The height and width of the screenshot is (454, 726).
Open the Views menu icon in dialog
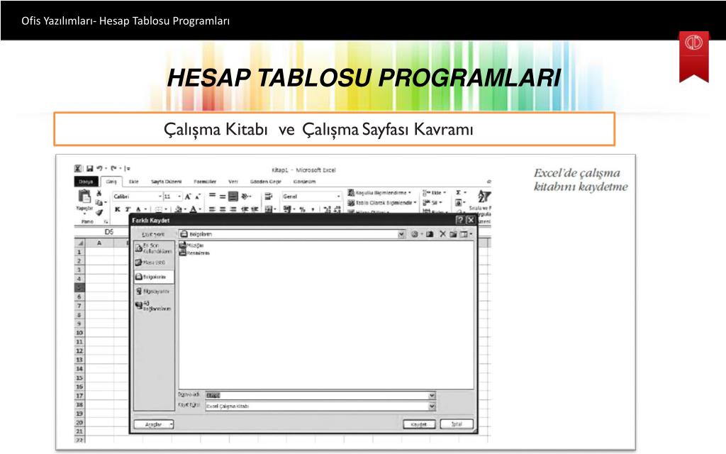point(464,234)
